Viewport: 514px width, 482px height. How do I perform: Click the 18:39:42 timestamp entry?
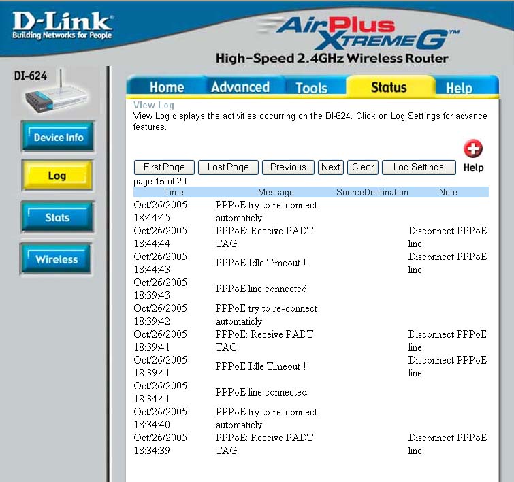click(x=160, y=315)
